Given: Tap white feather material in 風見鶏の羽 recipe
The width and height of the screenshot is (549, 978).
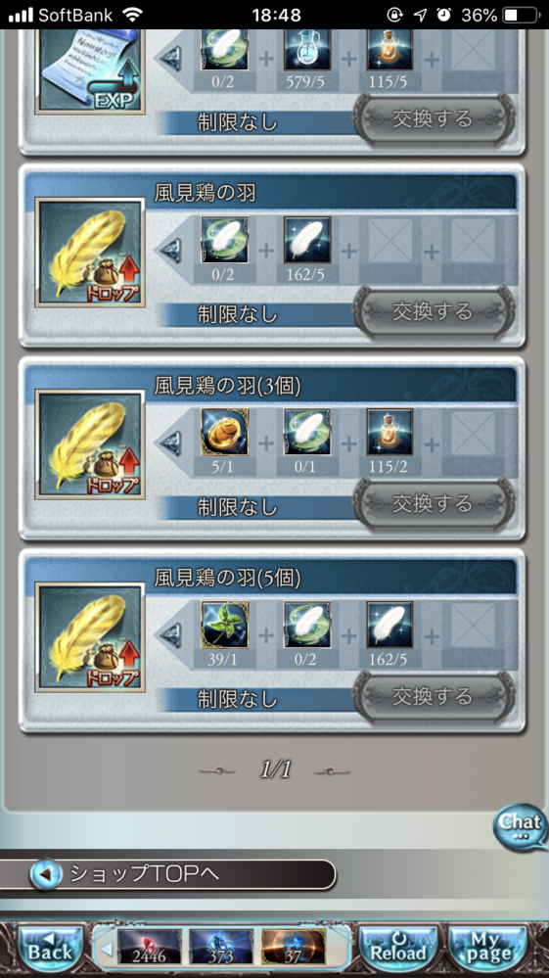Looking at the screenshot, I should 307,240.
